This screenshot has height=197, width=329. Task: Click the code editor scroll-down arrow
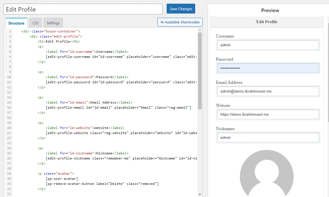pos(200,194)
